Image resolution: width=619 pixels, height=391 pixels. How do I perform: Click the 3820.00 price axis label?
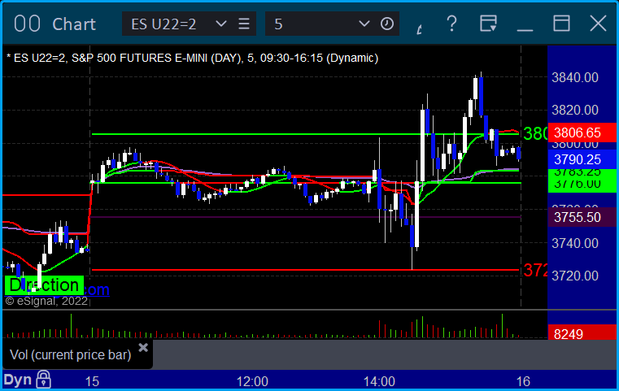[x=575, y=110]
